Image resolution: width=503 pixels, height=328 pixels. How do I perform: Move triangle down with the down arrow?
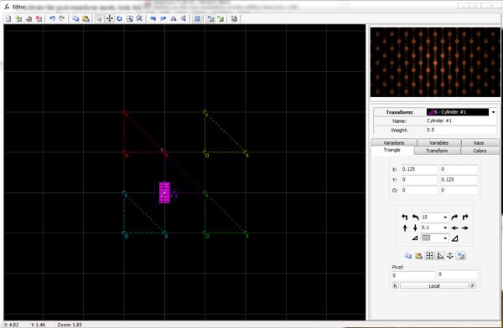click(x=415, y=228)
